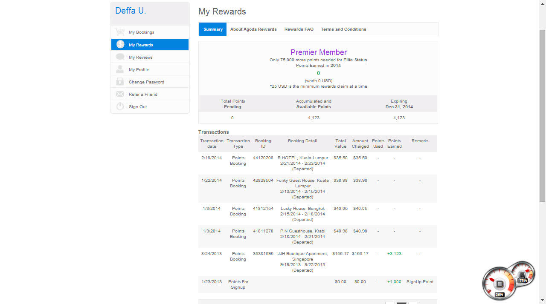Click the +1,000 points earned value
The width and height of the screenshot is (546, 304).
(394, 281)
